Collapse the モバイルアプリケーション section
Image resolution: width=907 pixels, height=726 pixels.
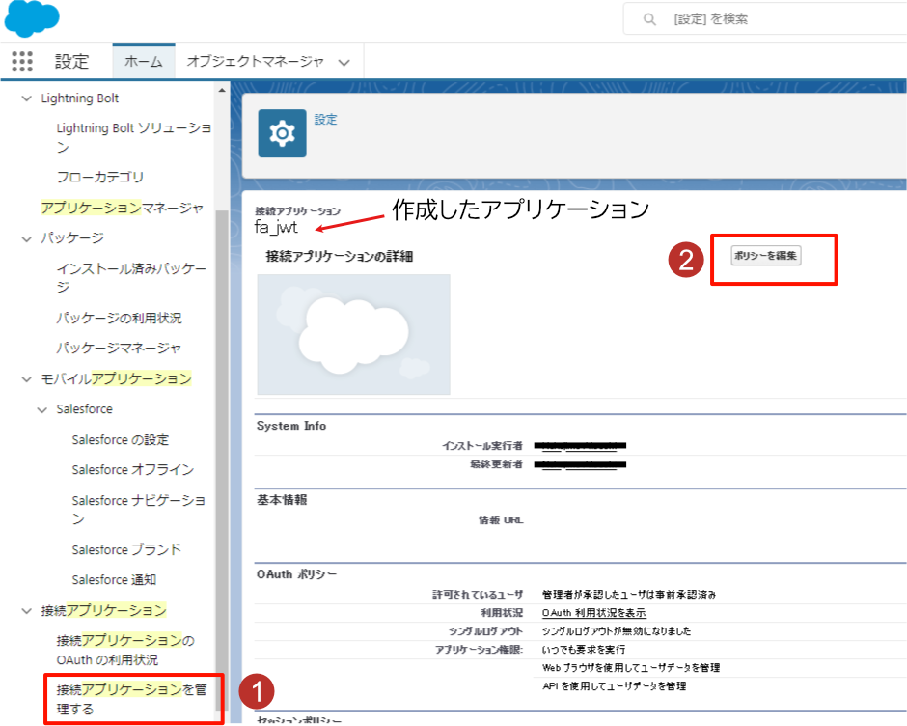pos(26,378)
